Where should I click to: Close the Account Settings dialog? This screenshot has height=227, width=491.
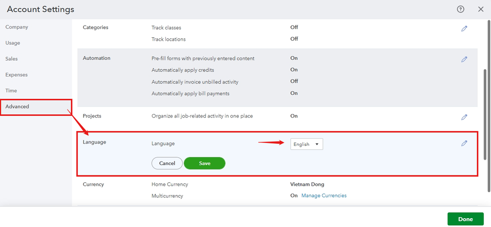click(481, 9)
